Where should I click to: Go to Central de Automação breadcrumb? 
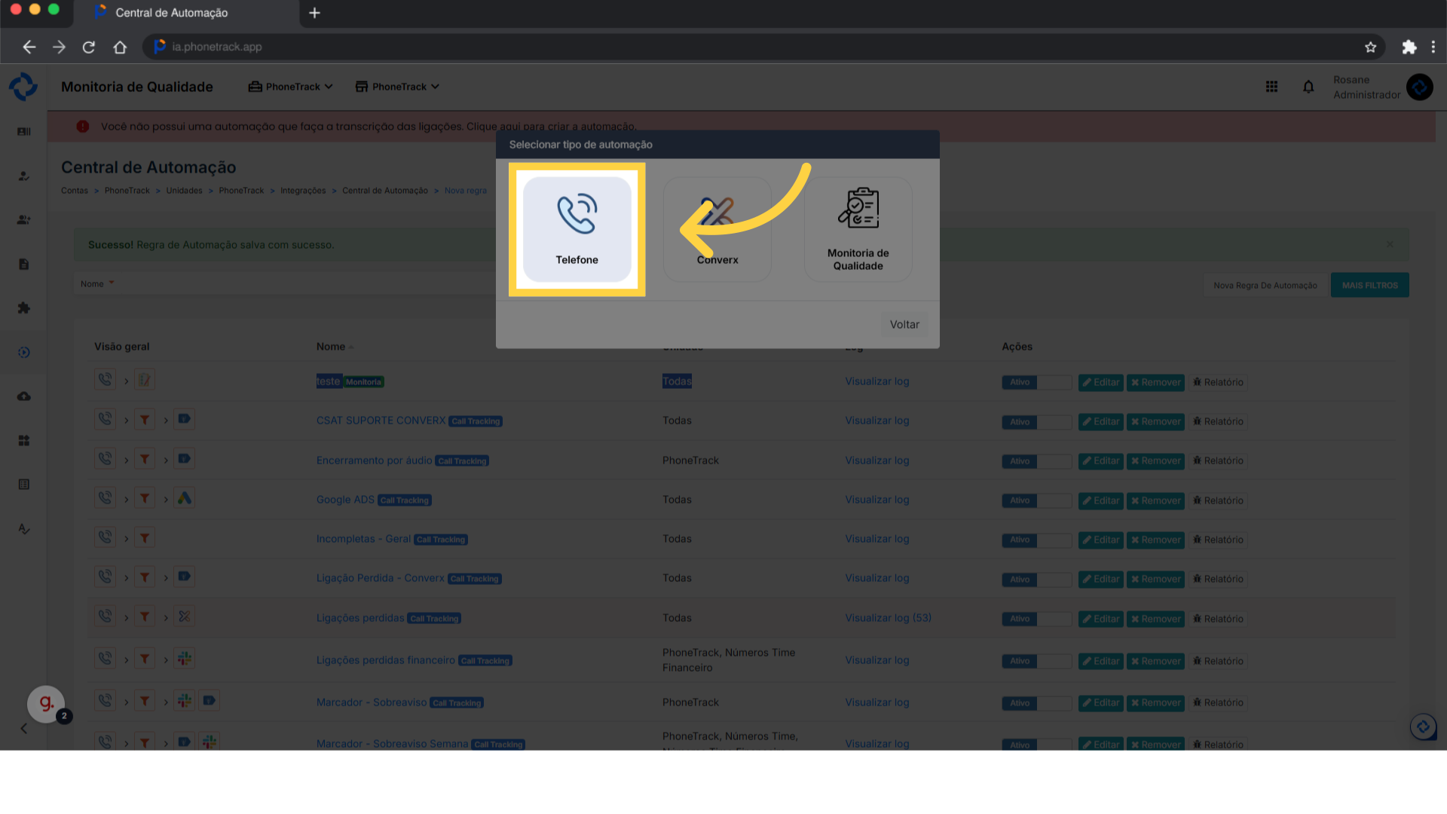pyautogui.click(x=384, y=191)
